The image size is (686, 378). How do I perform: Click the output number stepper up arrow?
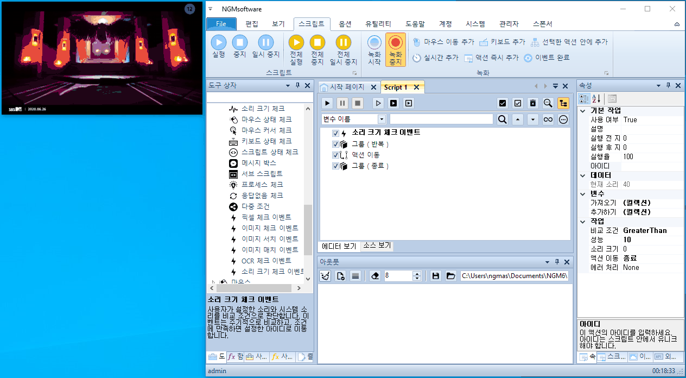[x=417, y=273]
